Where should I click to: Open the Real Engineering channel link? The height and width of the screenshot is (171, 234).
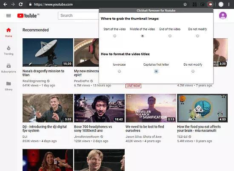click(34, 81)
